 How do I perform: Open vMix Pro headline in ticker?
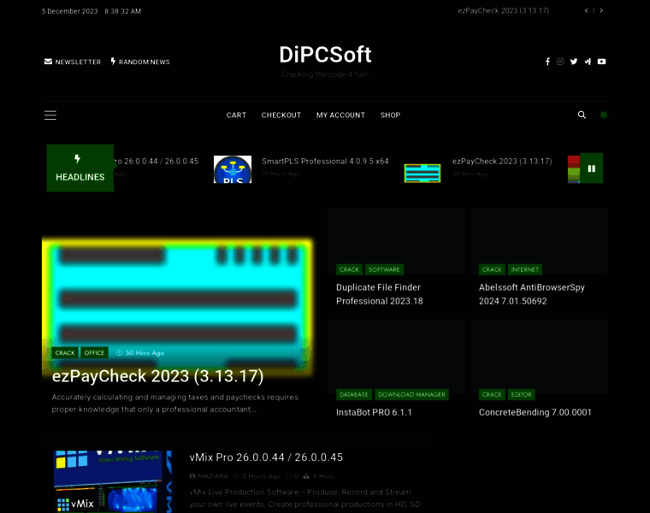(x=156, y=162)
